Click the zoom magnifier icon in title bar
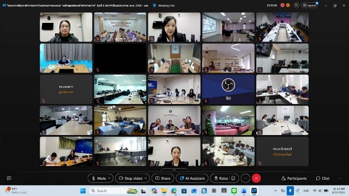This screenshot has height=196, width=349. pyautogui.click(x=296, y=5)
